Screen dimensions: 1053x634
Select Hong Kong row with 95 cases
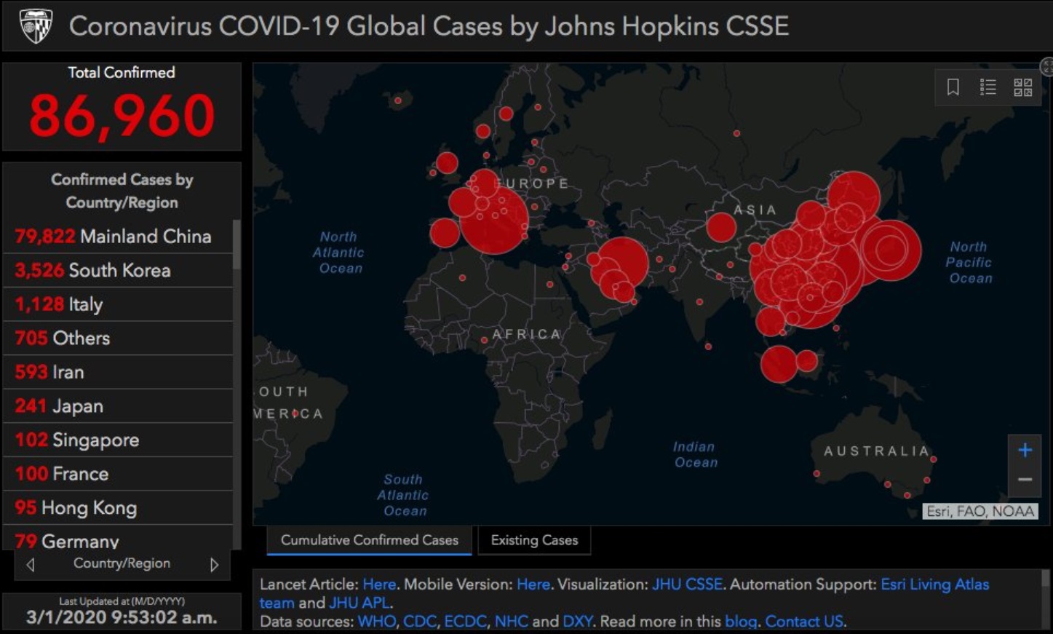[x=118, y=508]
